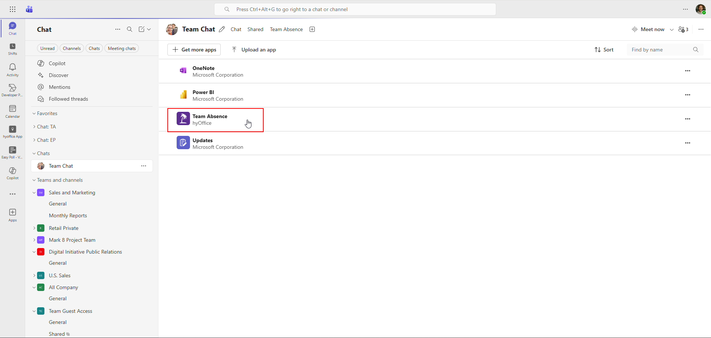
Task: Open Calendar from the app rail
Action: [13, 111]
